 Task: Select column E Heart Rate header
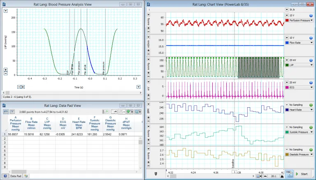coord(78,123)
